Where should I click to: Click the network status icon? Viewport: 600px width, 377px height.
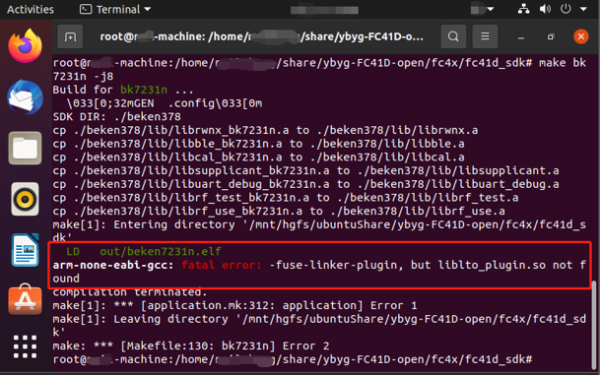[x=523, y=9]
